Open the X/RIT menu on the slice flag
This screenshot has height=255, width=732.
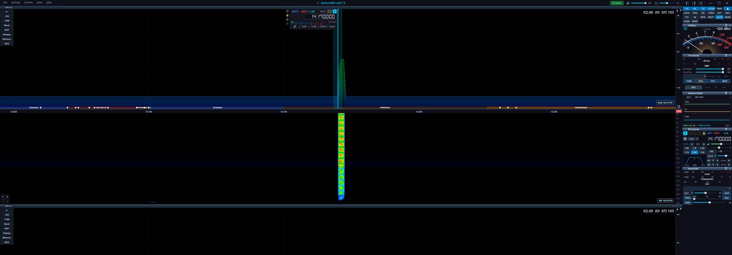(x=323, y=27)
